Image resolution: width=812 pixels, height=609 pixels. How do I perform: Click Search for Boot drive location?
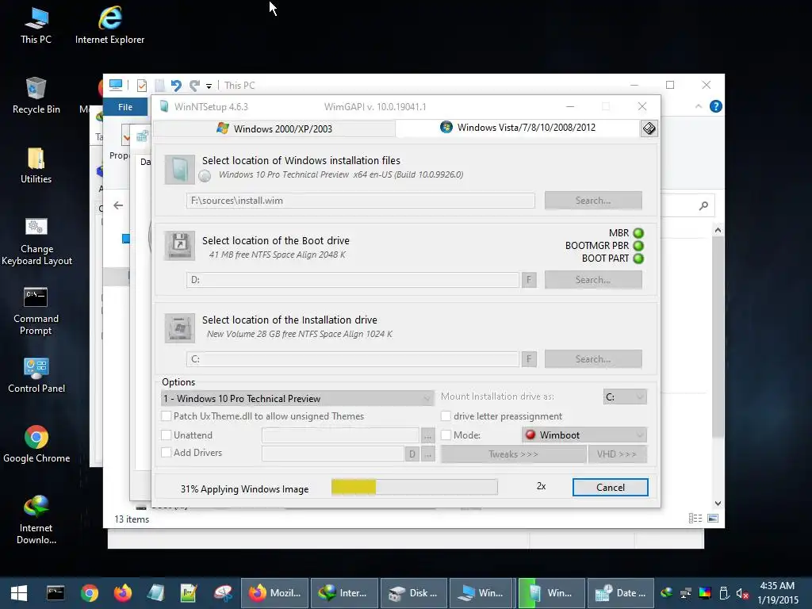tap(593, 280)
